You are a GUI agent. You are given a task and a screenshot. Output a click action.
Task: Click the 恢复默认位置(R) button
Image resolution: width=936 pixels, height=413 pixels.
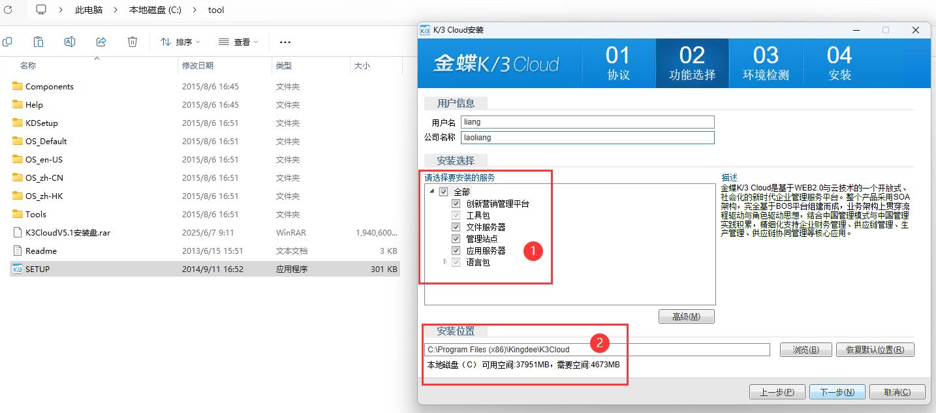(x=875, y=350)
